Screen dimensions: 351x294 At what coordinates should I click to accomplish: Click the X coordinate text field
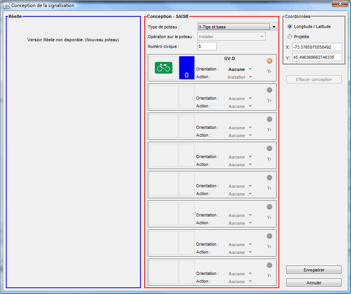[x=317, y=47]
